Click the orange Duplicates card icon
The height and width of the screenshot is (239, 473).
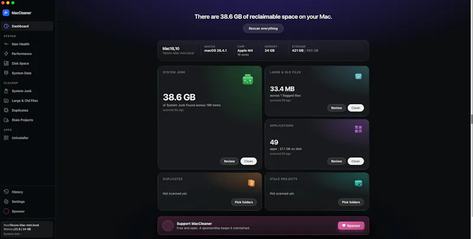pyautogui.click(x=251, y=183)
